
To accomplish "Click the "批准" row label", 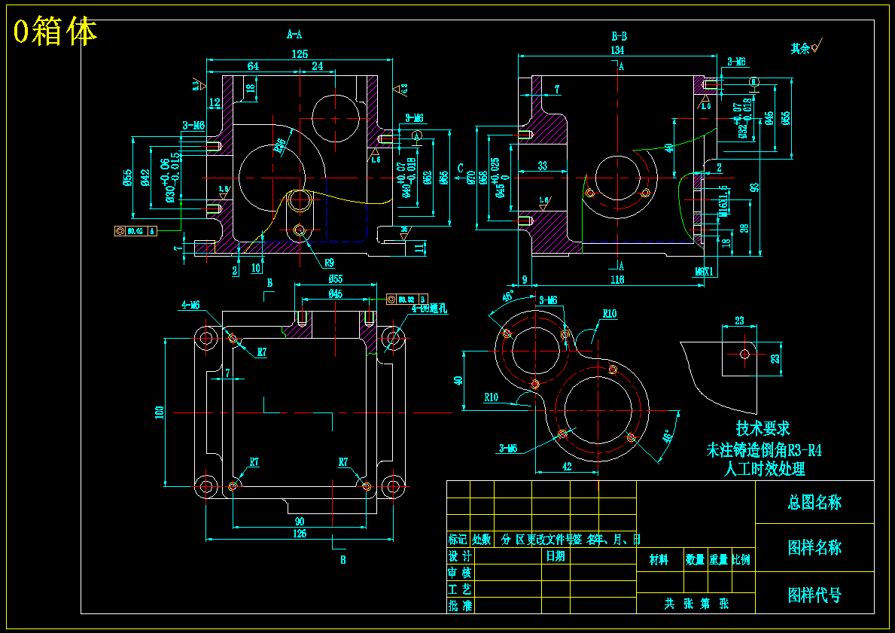I will click(460, 606).
